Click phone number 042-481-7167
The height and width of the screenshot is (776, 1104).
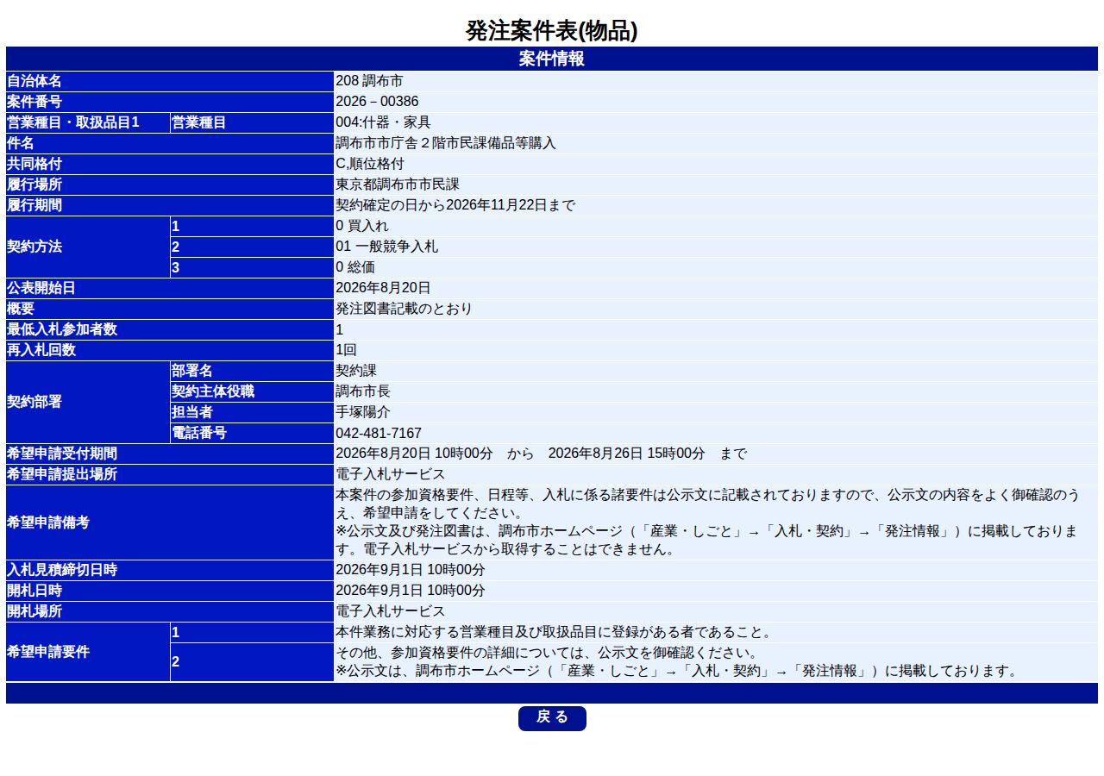pyautogui.click(x=379, y=433)
